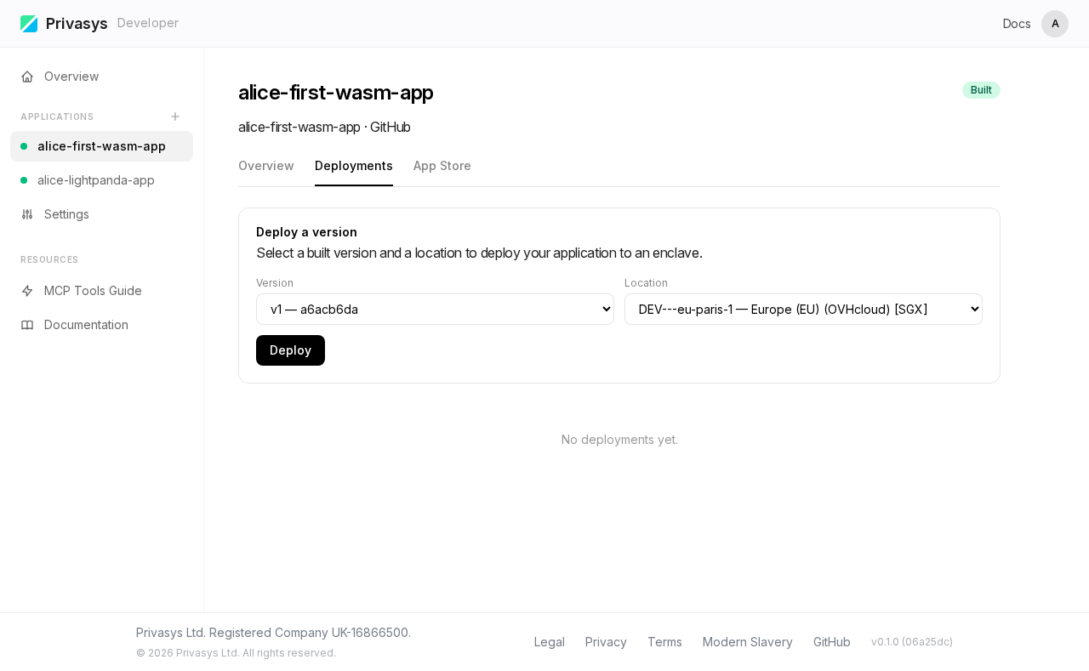Click the Documentation book icon
1089x671 pixels.
pyautogui.click(x=26, y=325)
